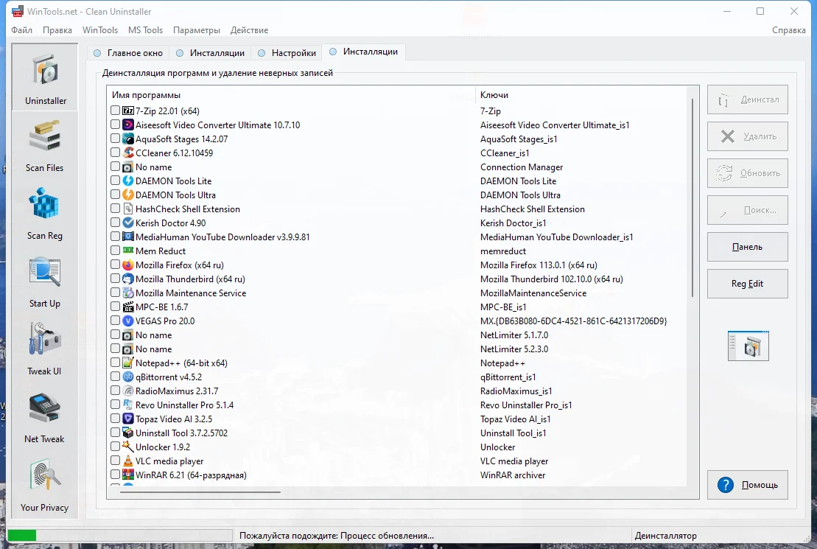
Task: Check the 7-Zip 22.01 checkbox
Action: pyautogui.click(x=115, y=111)
